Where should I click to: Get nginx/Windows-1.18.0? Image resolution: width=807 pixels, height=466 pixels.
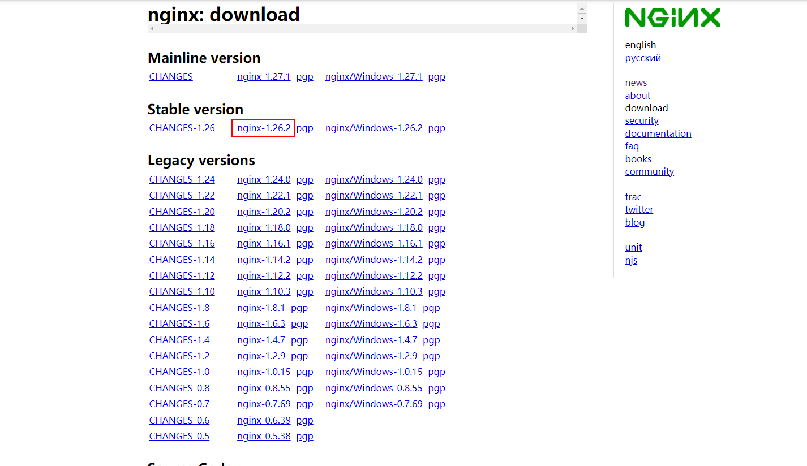(374, 227)
